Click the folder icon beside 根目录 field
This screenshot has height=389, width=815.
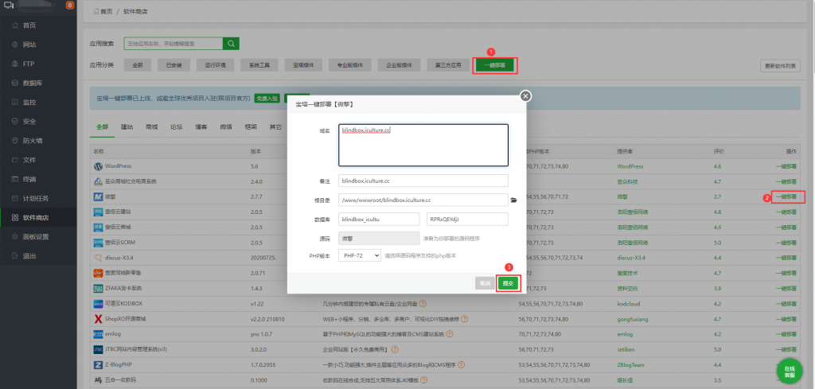[x=514, y=200]
